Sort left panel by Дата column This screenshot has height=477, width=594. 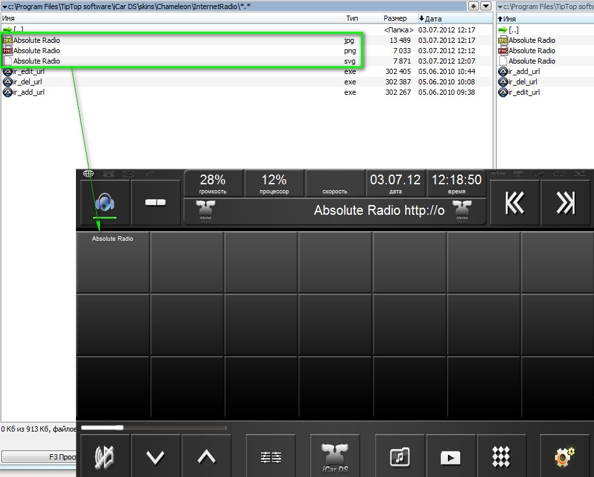pos(454,18)
